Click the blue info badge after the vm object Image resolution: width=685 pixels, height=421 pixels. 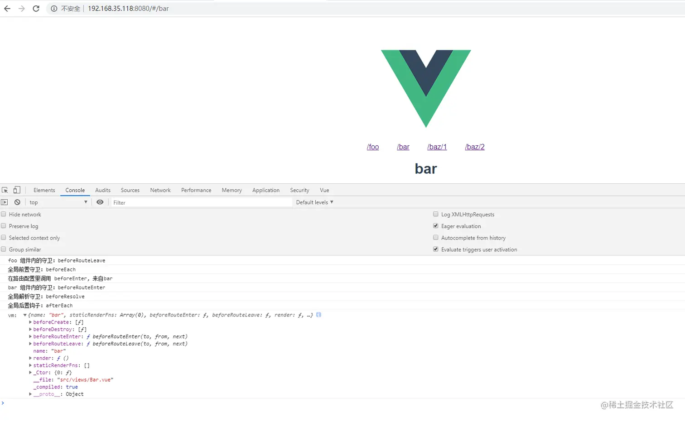tap(318, 315)
